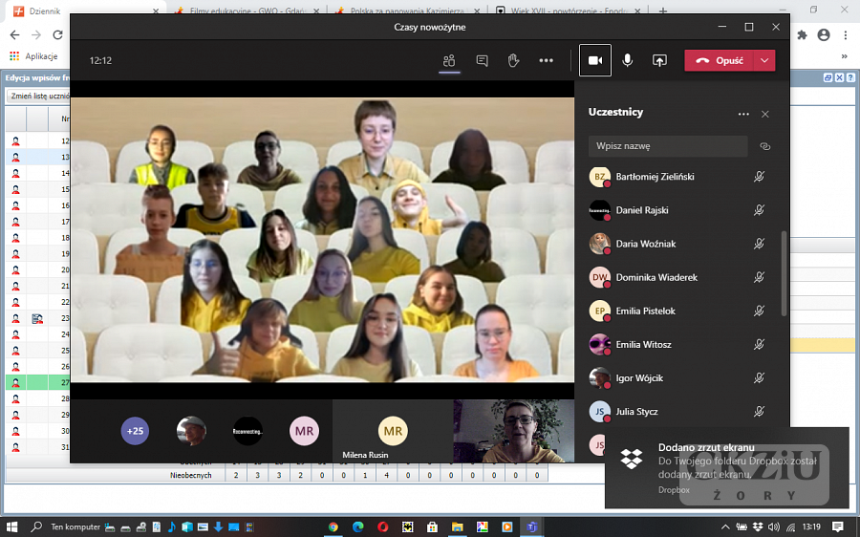Screen dimensions: 860x537
Task: Reload the page in Chrome
Action: tap(57, 34)
